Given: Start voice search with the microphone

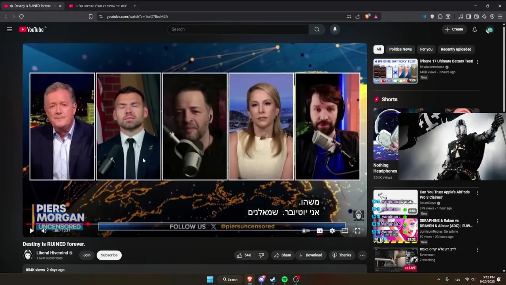Looking at the screenshot, I should point(335,29).
